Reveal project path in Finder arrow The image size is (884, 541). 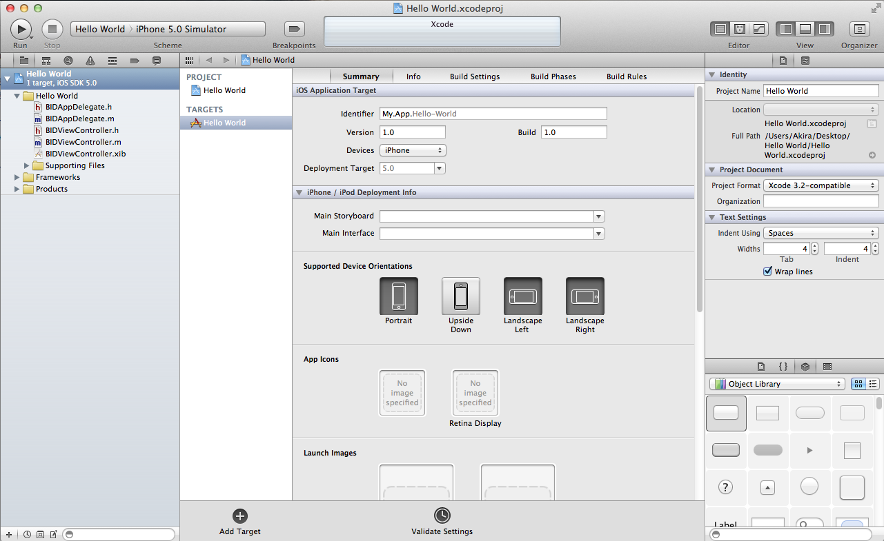coord(872,155)
